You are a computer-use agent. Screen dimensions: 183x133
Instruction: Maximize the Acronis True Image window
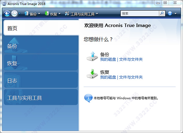pyautogui.click(x=165, y=3)
